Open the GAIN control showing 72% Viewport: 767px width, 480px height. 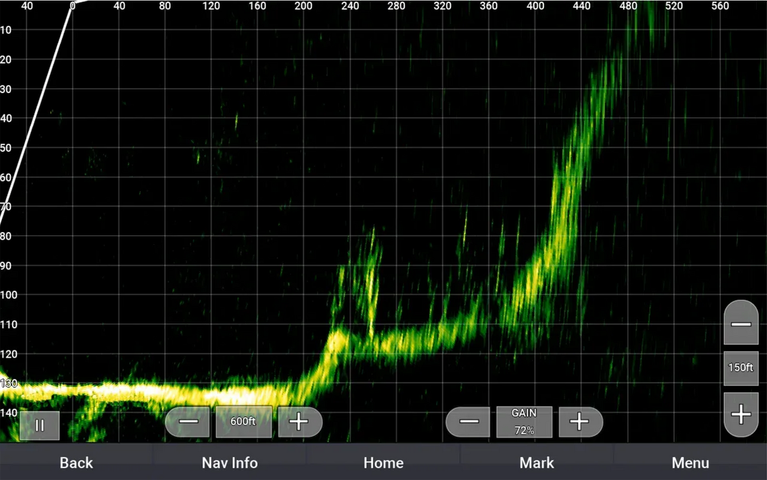(x=524, y=421)
